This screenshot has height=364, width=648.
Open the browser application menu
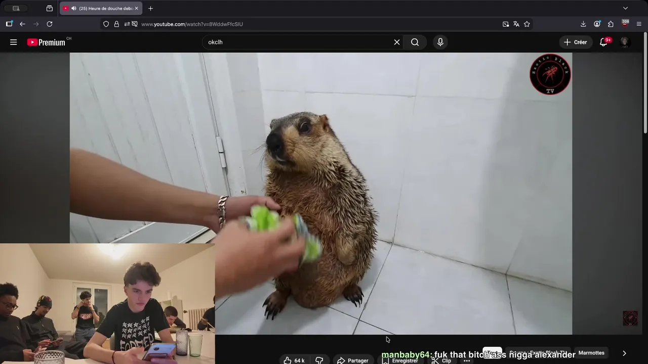tap(639, 24)
